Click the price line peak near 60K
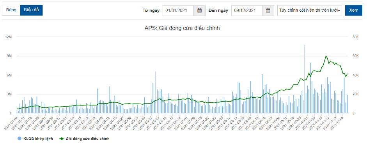Image resolution: width=367 pixels, height=144 pixels. [326, 56]
